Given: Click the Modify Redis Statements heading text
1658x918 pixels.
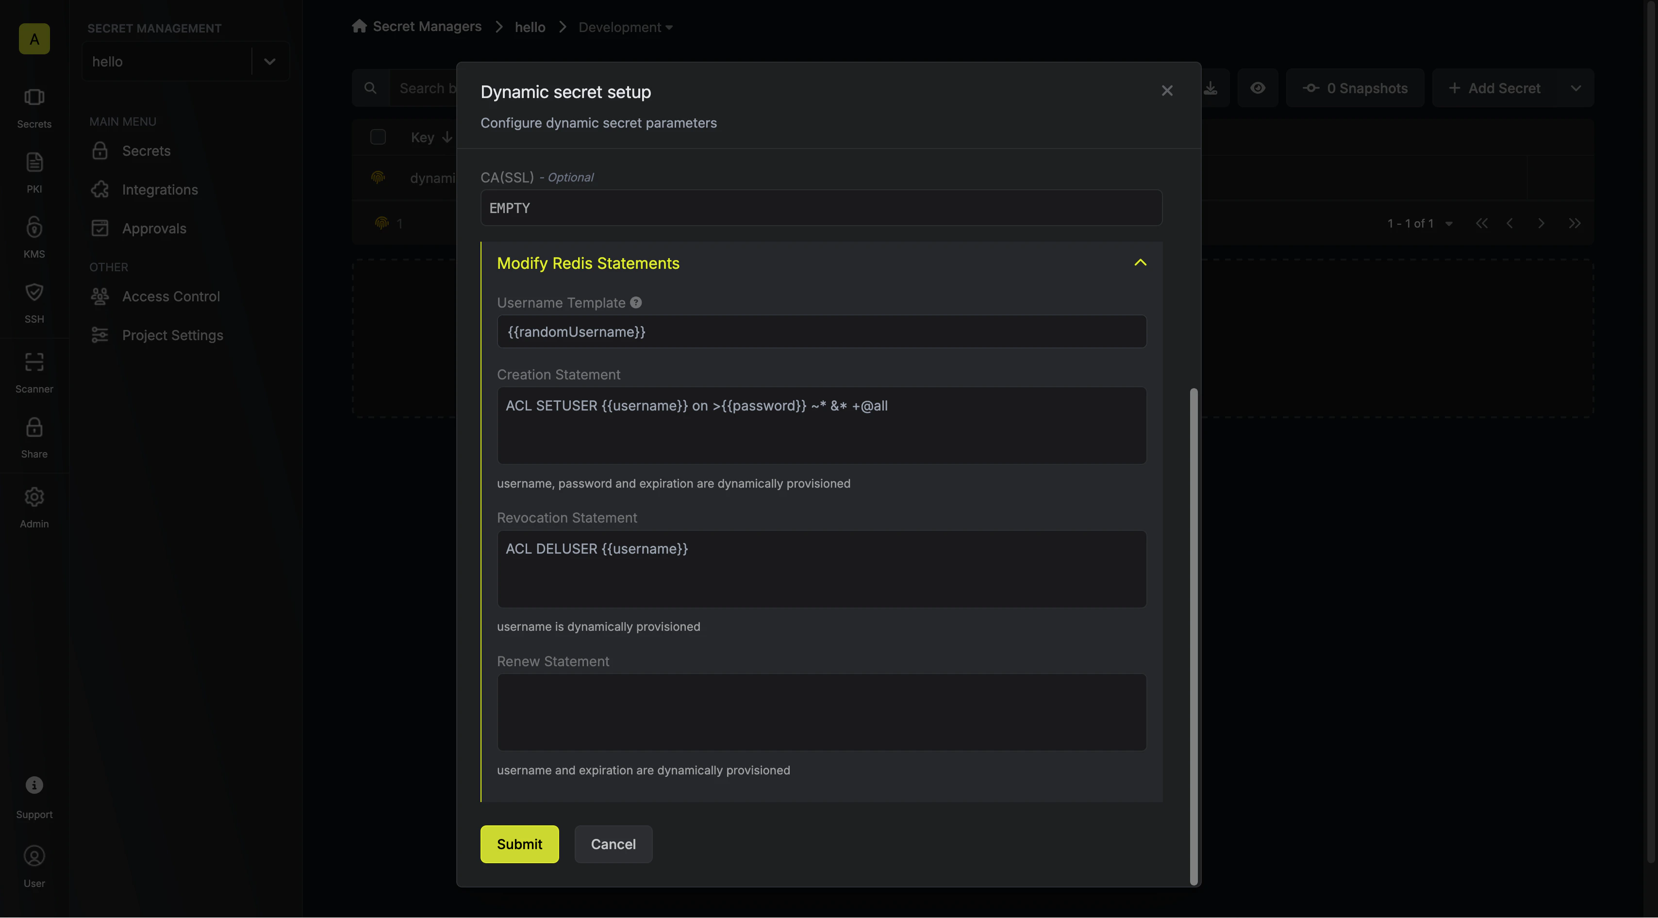Looking at the screenshot, I should [x=588, y=263].
